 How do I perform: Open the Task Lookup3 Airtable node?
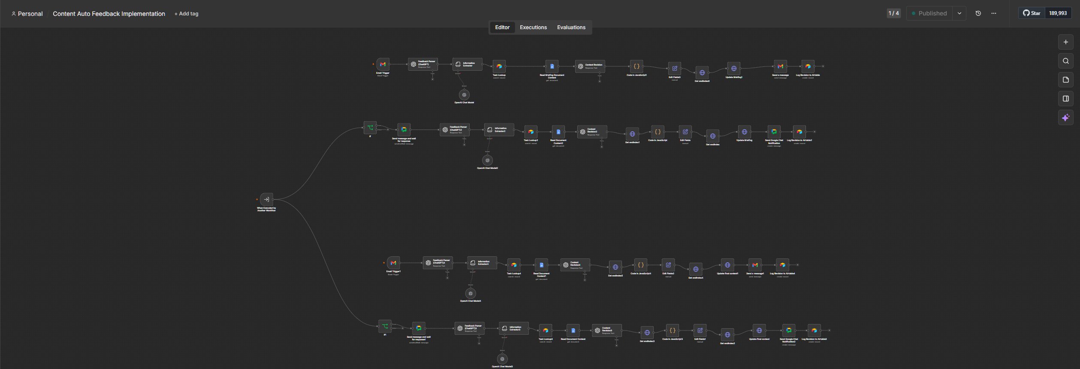coord(546,331)
